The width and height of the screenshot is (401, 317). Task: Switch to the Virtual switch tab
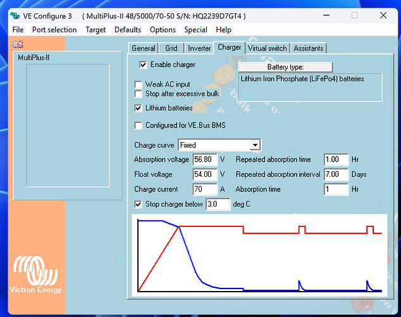point(268,48)
